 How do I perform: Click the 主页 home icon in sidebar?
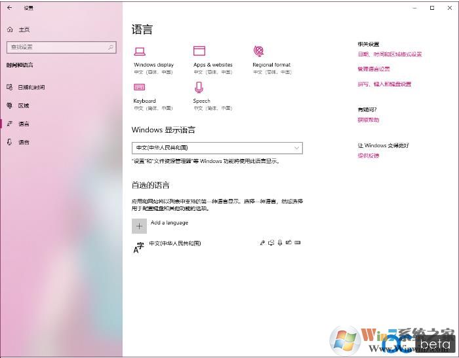pyautogui.click(x=10, y=29)
